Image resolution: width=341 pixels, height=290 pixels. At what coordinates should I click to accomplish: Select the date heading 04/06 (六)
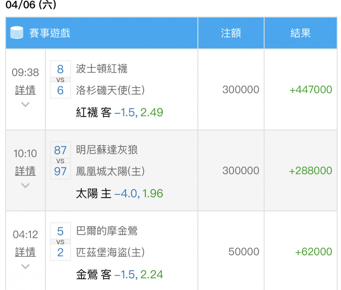click(31, 4)
